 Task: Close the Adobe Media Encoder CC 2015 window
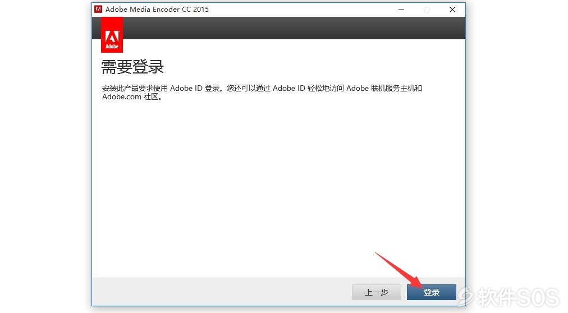[x=452, y=10]
